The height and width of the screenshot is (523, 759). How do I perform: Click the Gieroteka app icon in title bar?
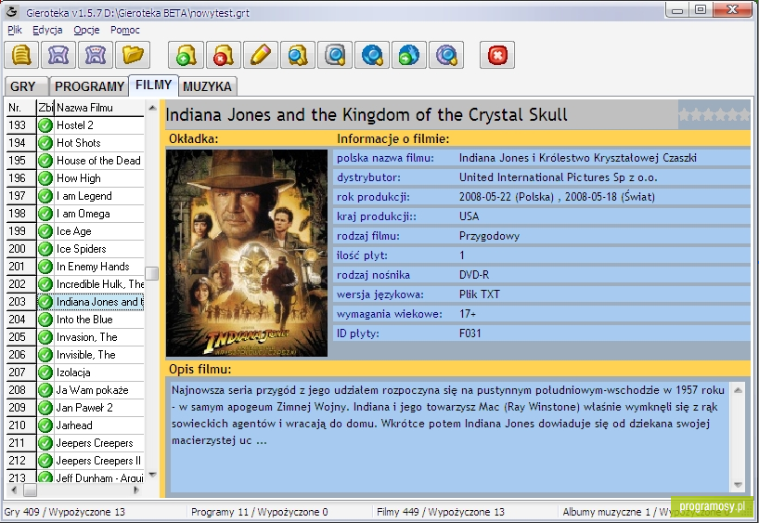tap(10, 12)
